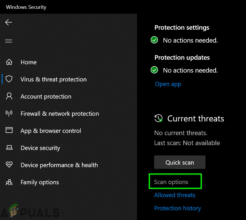This screenshot has height=220, width=246.
Task: Start a Quick scan
Action: 180,162
